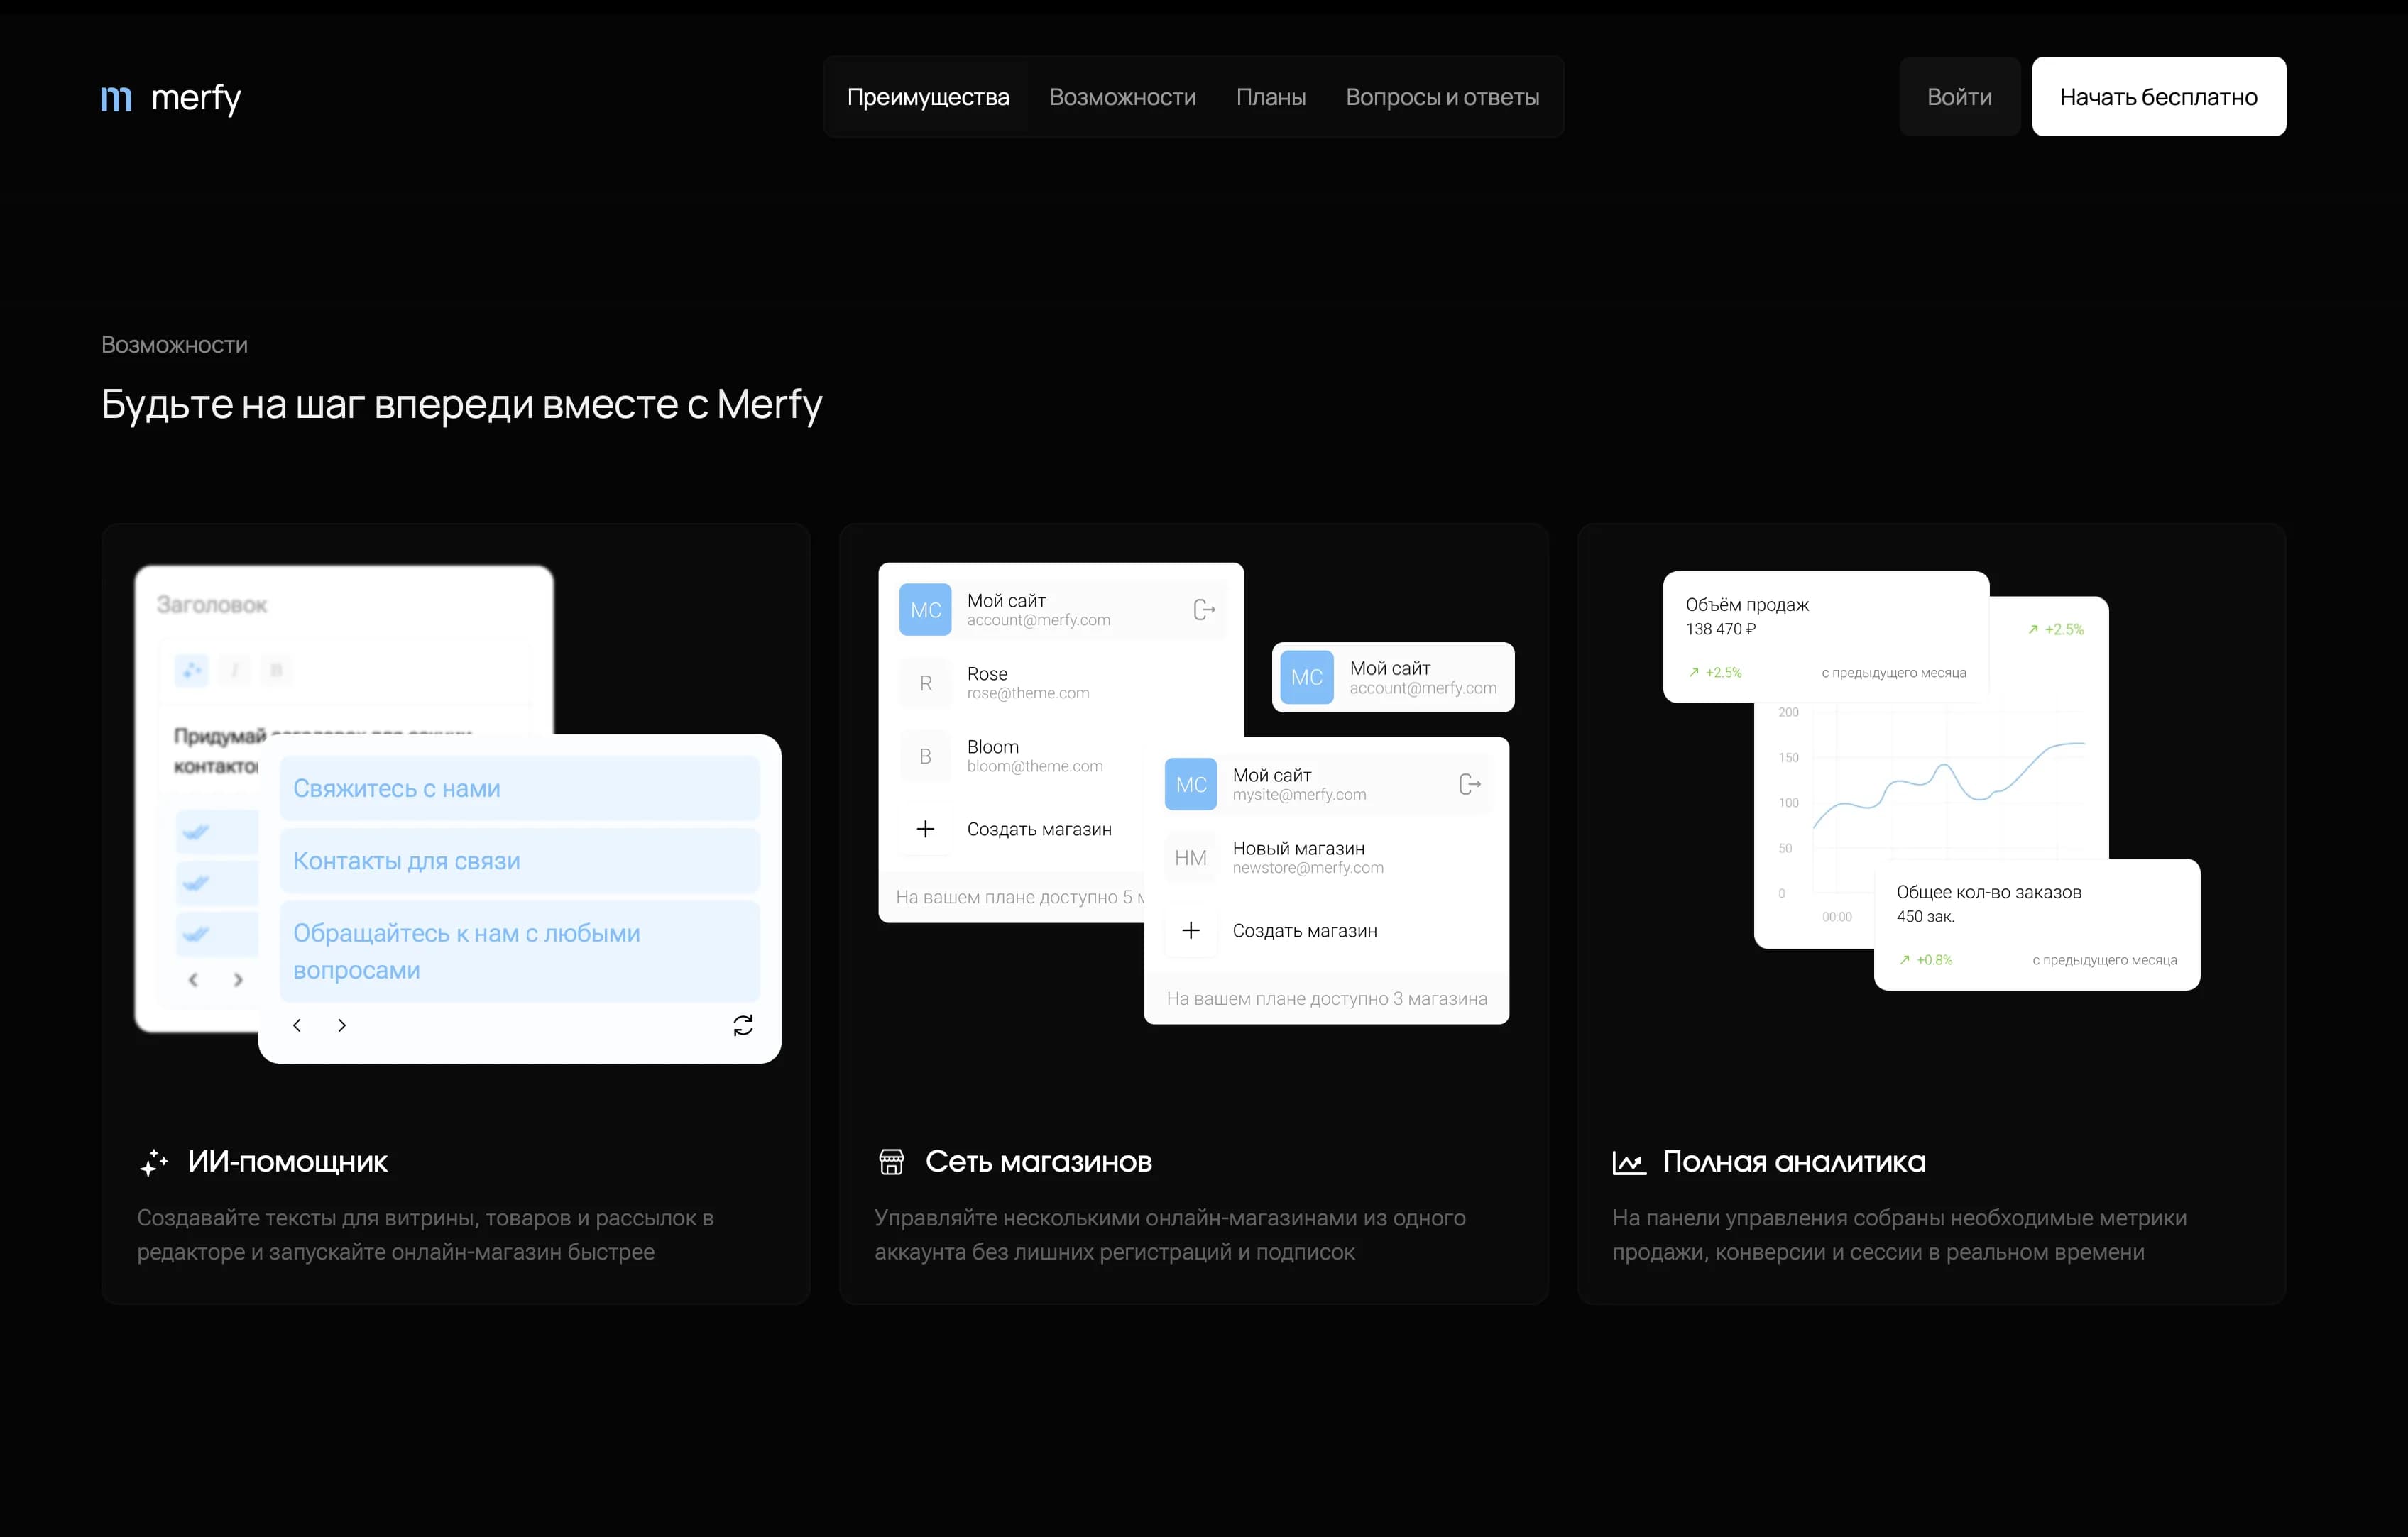Click the MC avatar of mysite@merfy.com
Screen dimensions: 2408x1537
click(x=1190, y=785)
